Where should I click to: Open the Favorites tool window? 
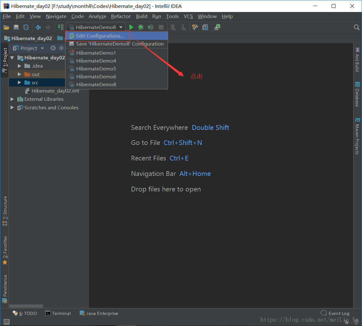(x=5, y=251)
